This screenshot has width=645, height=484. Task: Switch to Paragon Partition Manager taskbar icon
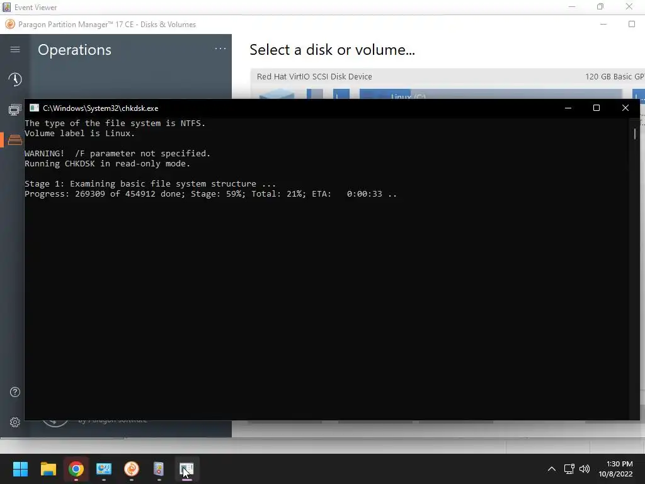(132, 469)
